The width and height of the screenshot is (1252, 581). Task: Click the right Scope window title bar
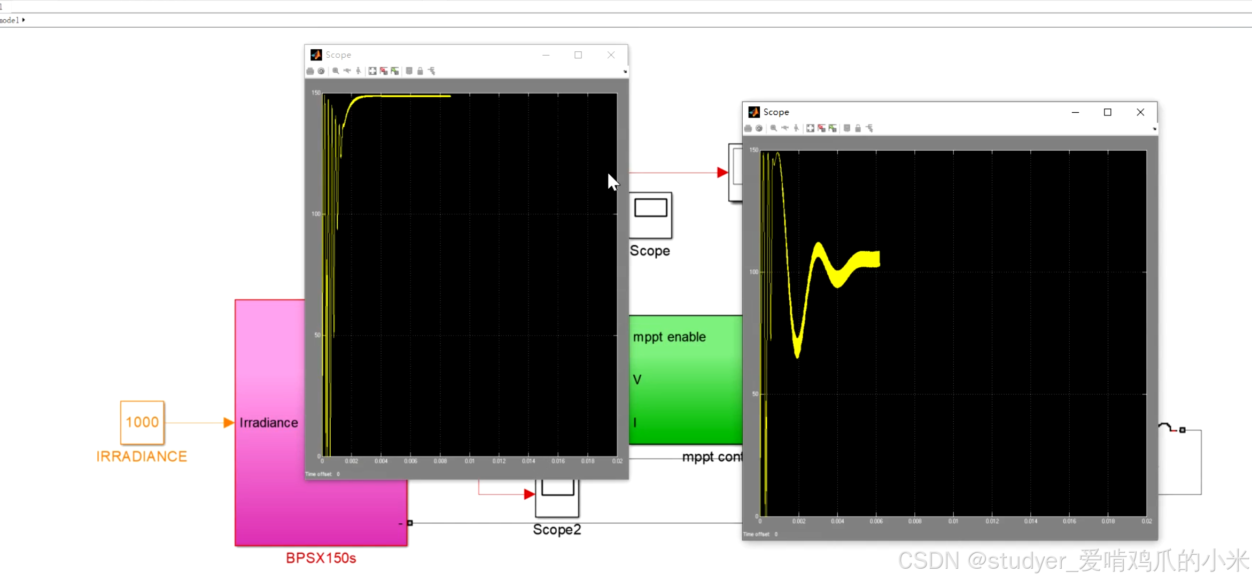coord(908,112)
